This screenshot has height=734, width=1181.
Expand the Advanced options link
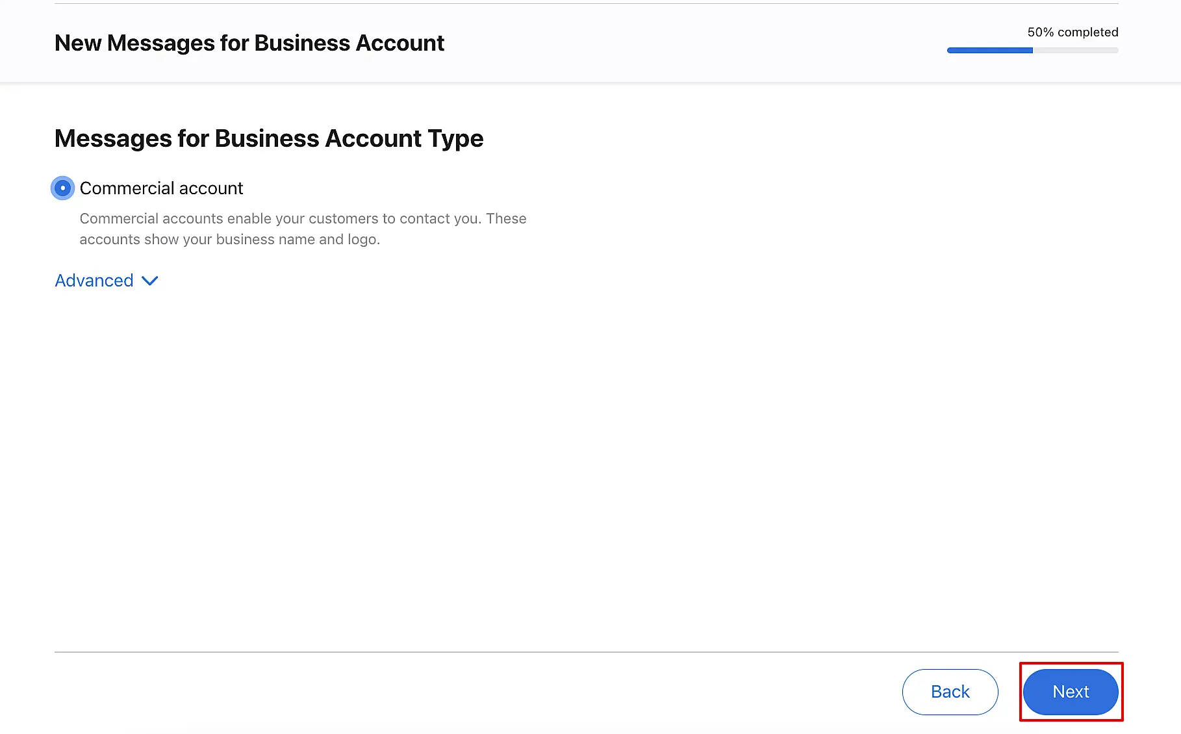(106, 281)
